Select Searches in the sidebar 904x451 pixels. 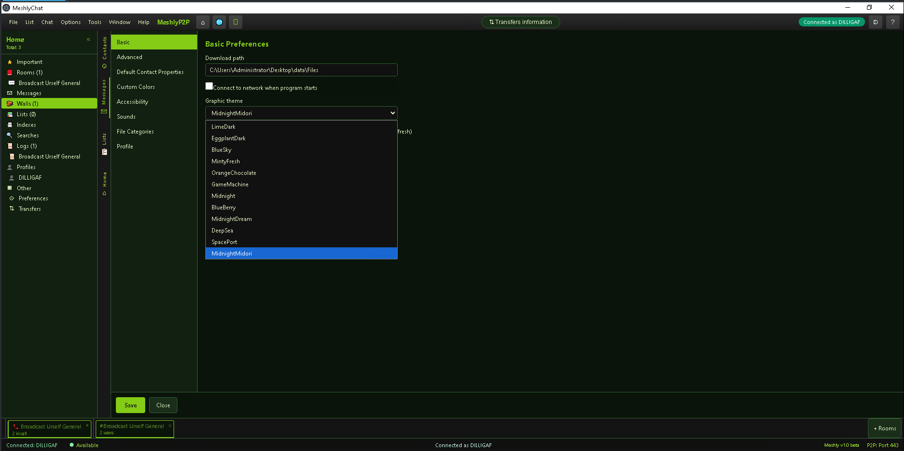(49, 135)
